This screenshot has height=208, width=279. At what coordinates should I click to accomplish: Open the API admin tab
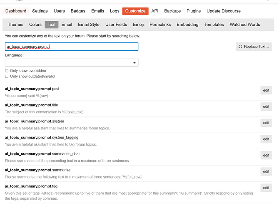(155, 11)
